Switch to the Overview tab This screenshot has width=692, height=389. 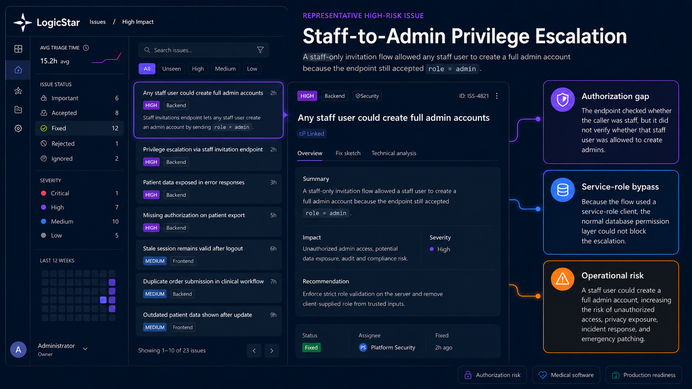coord(310,153)
